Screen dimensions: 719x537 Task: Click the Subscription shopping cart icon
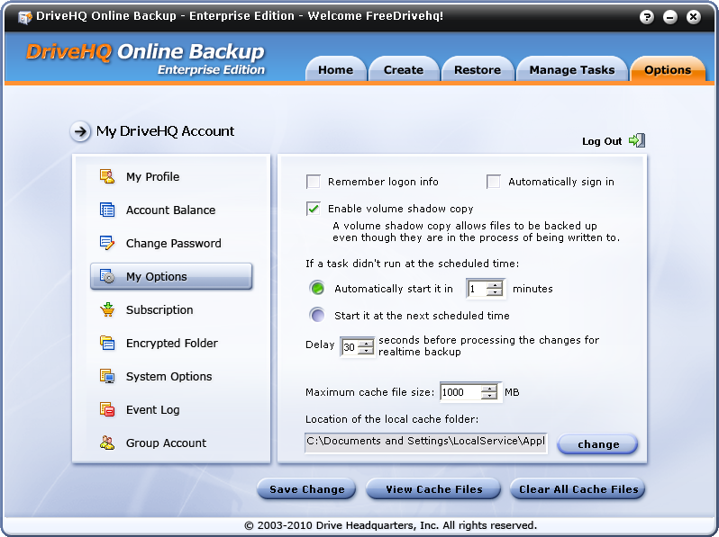[x=107, y=309]
